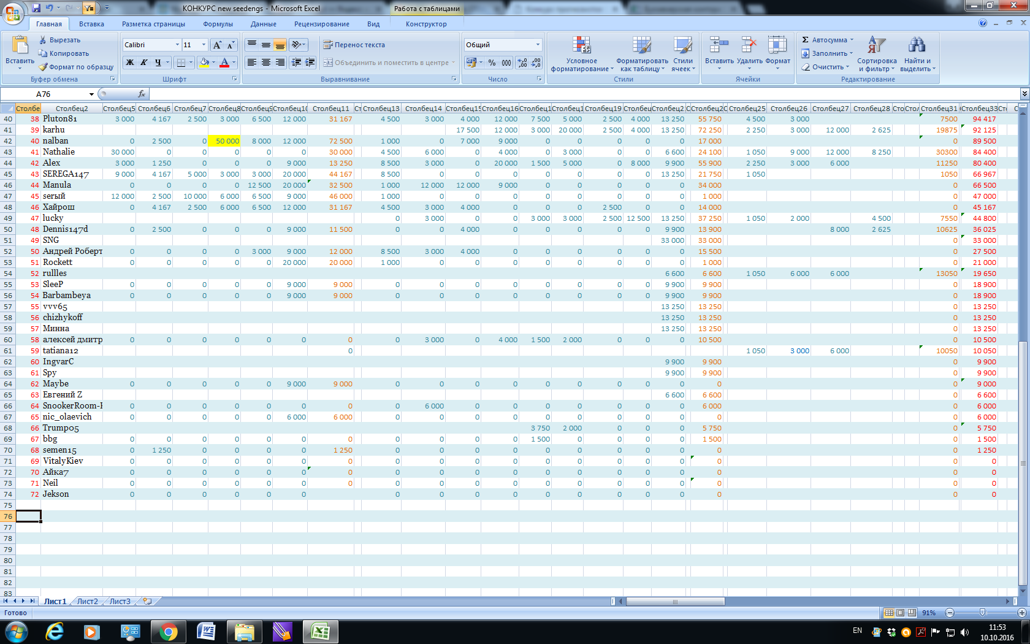
Task: Toggle bold (Ж) formatting
Action: (130, 63)
